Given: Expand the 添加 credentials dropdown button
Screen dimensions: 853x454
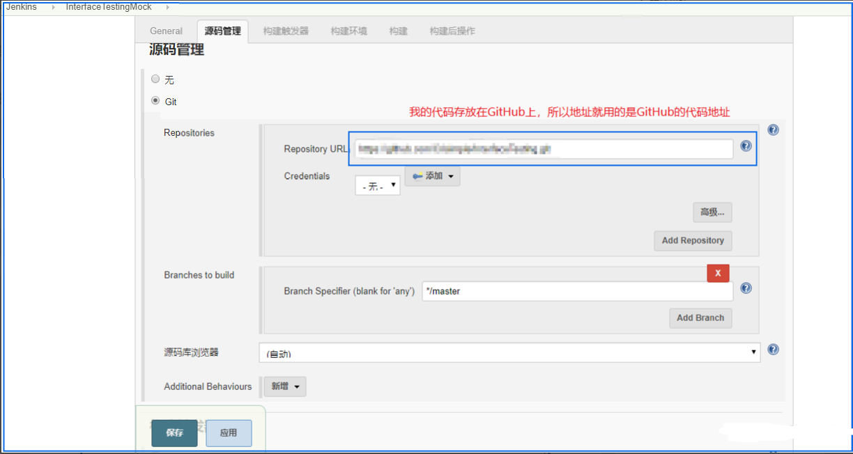Looking at the screenshot, I should (x=432, y=176).
